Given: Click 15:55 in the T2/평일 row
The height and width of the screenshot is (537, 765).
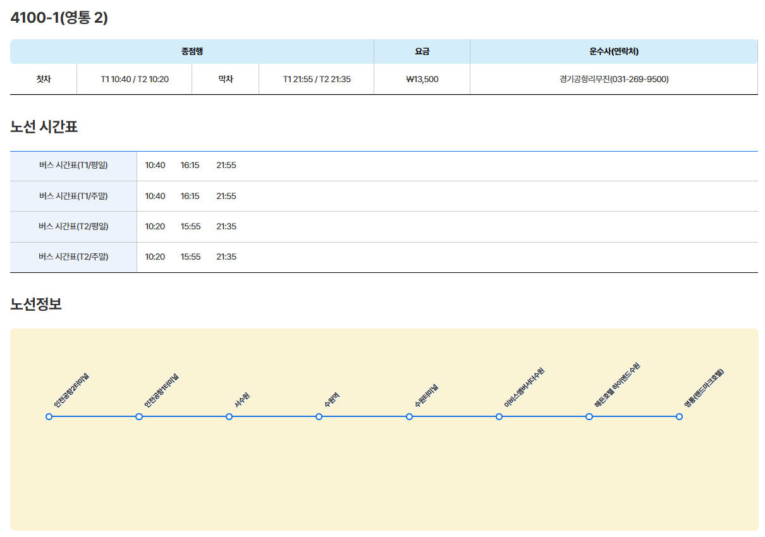Looking at the screenshot, I should coord(190,226).
